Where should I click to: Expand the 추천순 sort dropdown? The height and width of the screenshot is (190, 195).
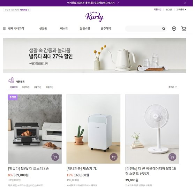172,87
